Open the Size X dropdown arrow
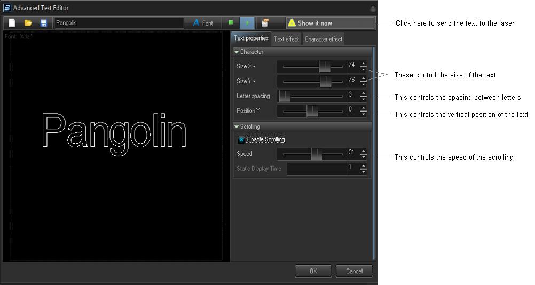 pyautogui.click(x=254, y=67)
